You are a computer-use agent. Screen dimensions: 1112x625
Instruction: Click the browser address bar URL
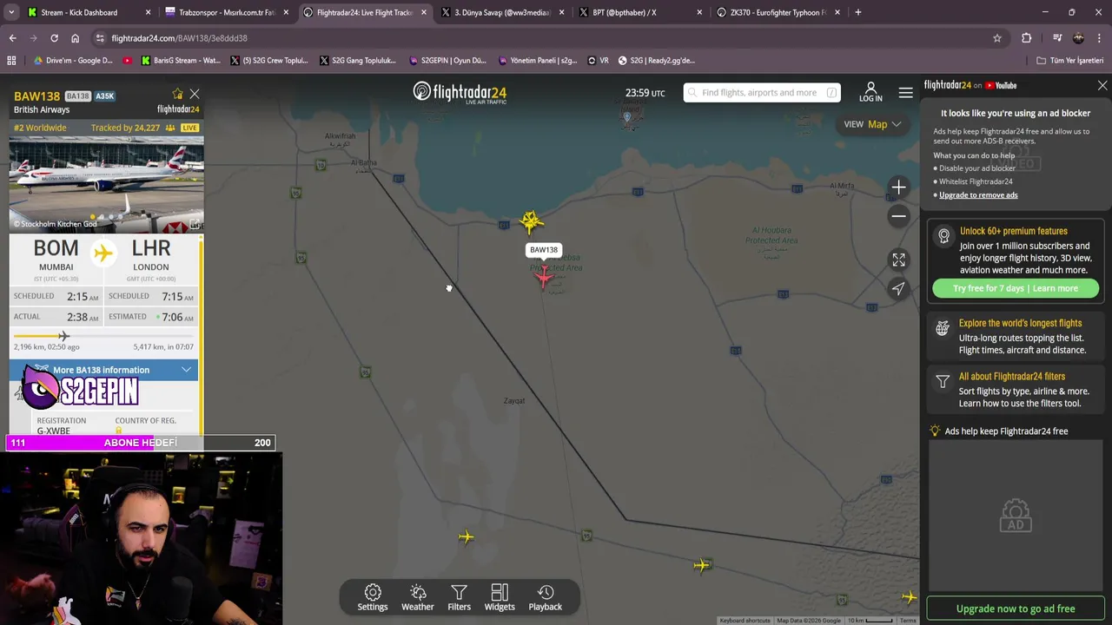coord(179,38)
